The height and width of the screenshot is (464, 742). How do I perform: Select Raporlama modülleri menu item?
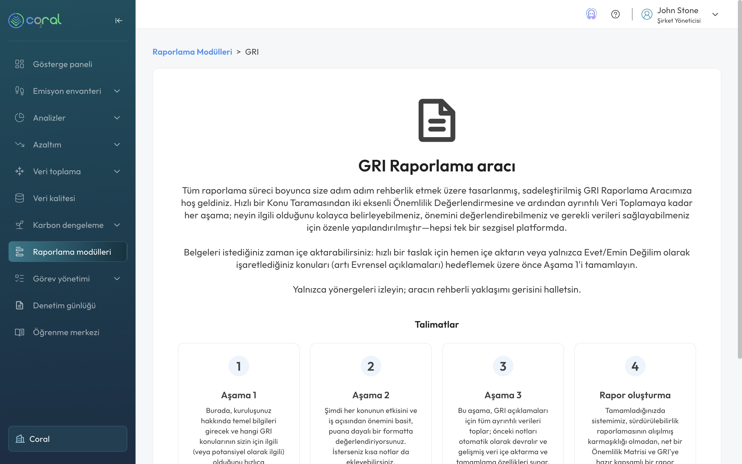click(68, 252)
